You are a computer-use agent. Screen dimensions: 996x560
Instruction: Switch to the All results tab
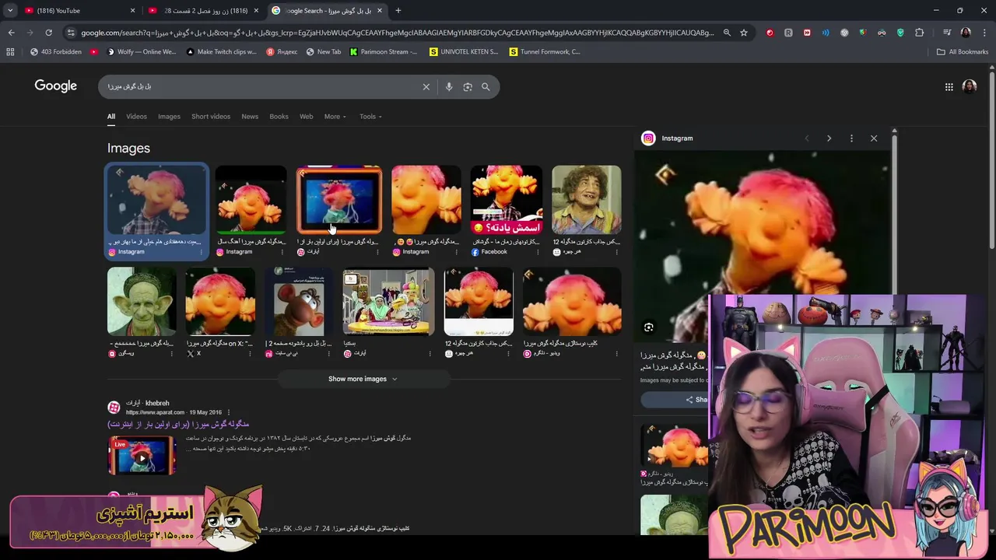tap(111, 117)
